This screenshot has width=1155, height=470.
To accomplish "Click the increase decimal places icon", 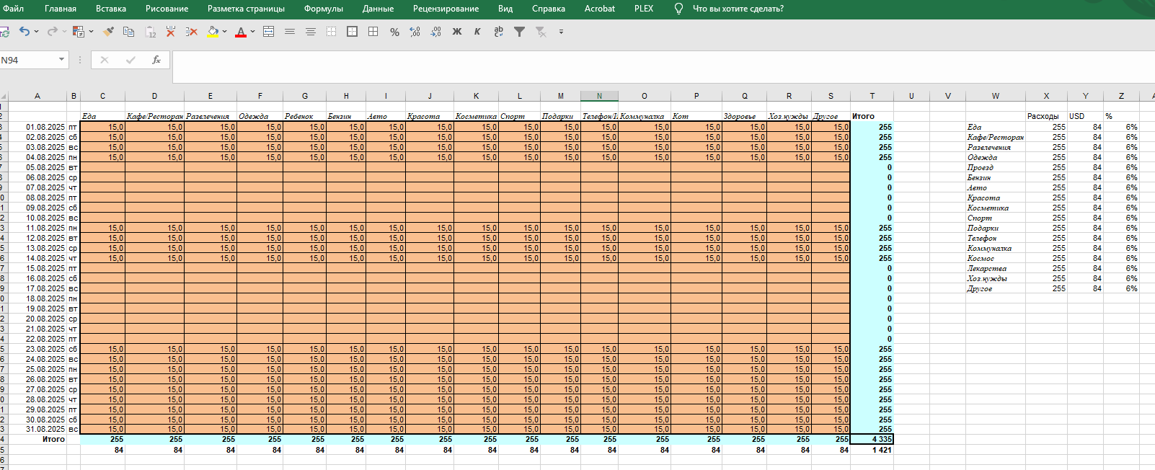I will pyautogui.click(x=415, y=32).
